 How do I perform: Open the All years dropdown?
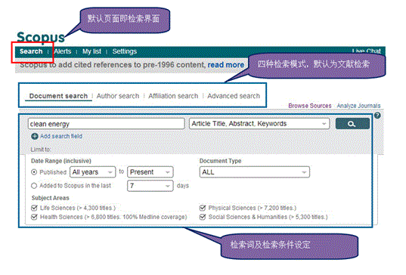click(x=92, y=172)
